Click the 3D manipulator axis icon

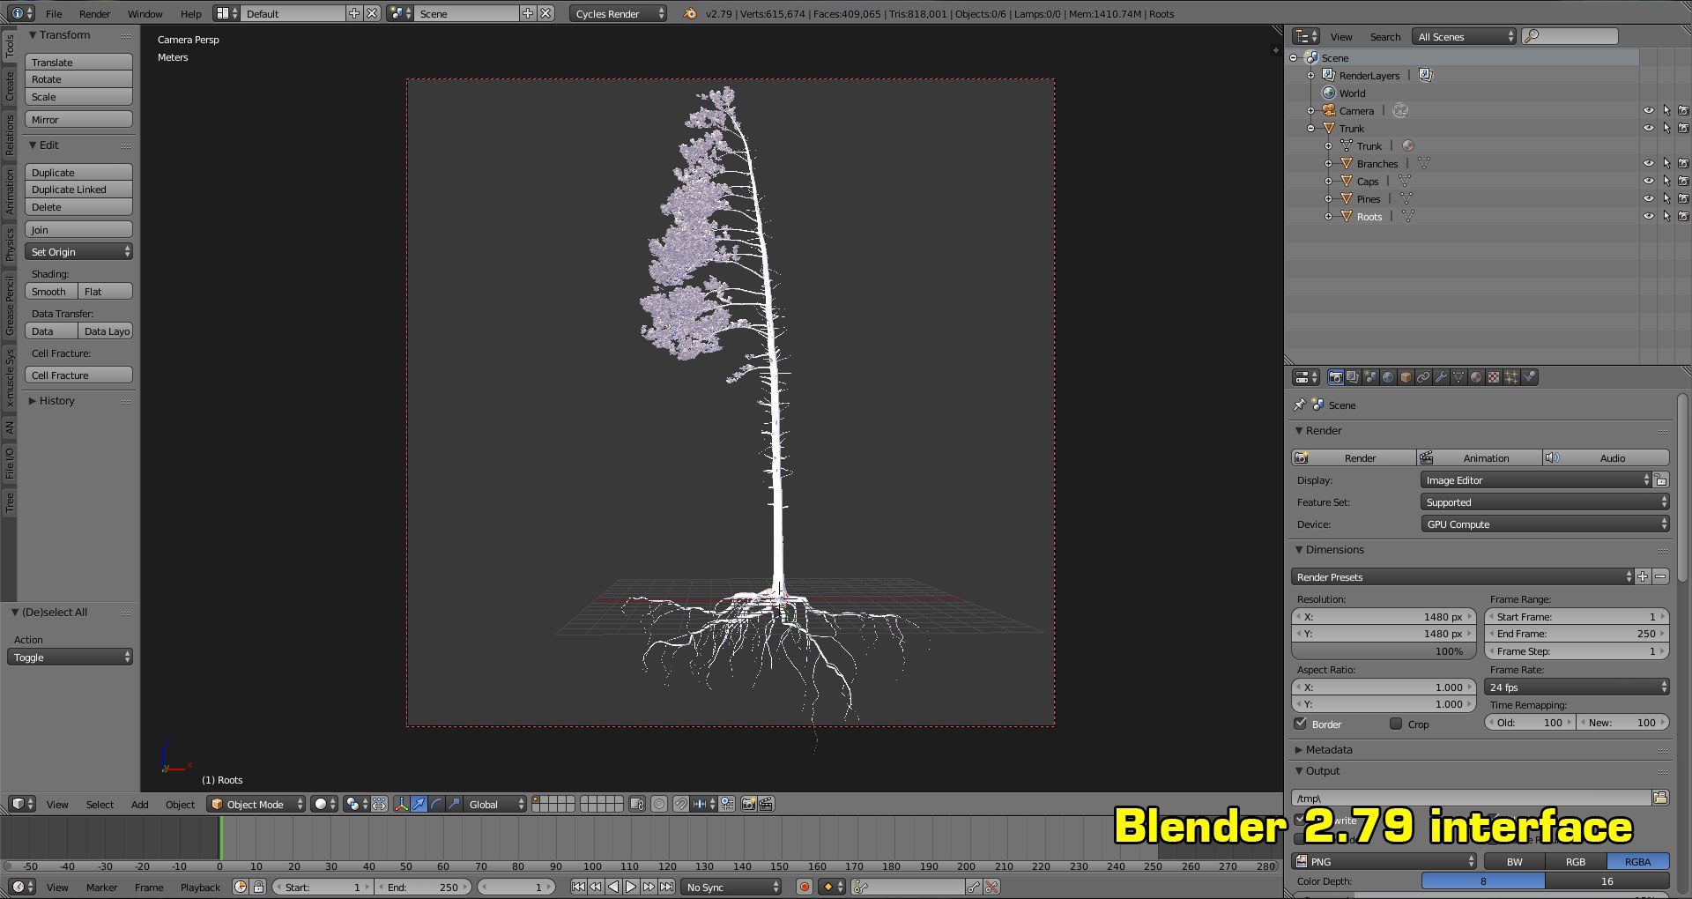[x=401, y=804]
